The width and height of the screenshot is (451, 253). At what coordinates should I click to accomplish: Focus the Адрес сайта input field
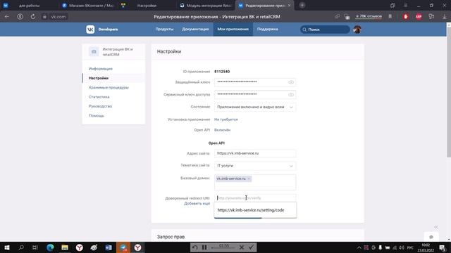[255, 153]
